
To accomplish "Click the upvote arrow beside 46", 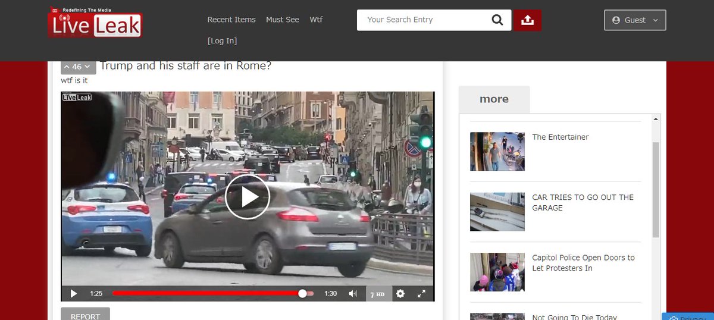I will tap(67, 67).
